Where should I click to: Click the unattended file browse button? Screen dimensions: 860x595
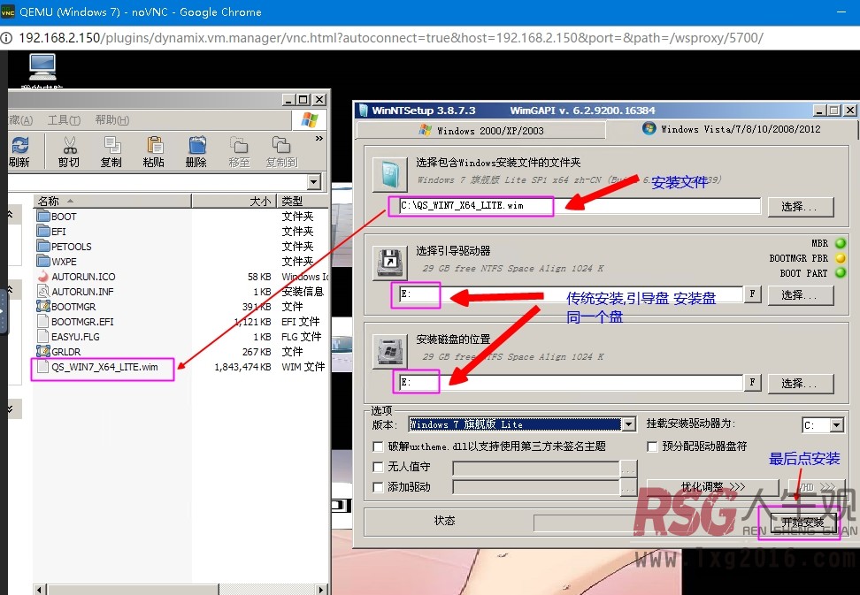pos(628,469)
